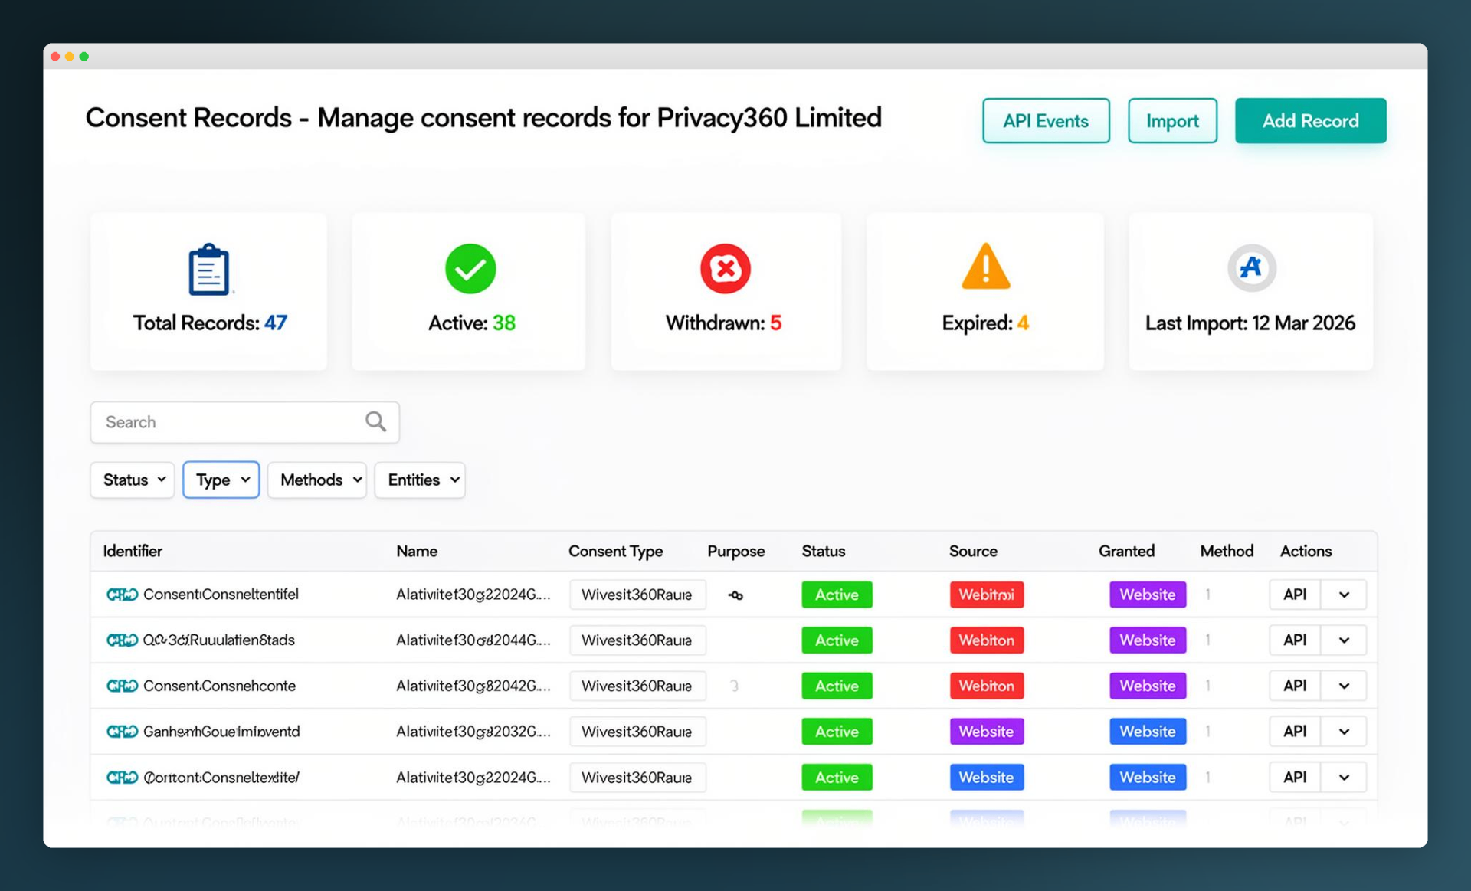The height and width of the screenshot is (891, 1471).
Task: Open API Events
Action: [x=1046, y=121]
